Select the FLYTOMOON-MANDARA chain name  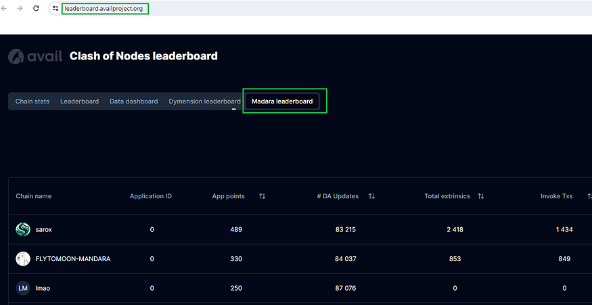coord(73,259)
